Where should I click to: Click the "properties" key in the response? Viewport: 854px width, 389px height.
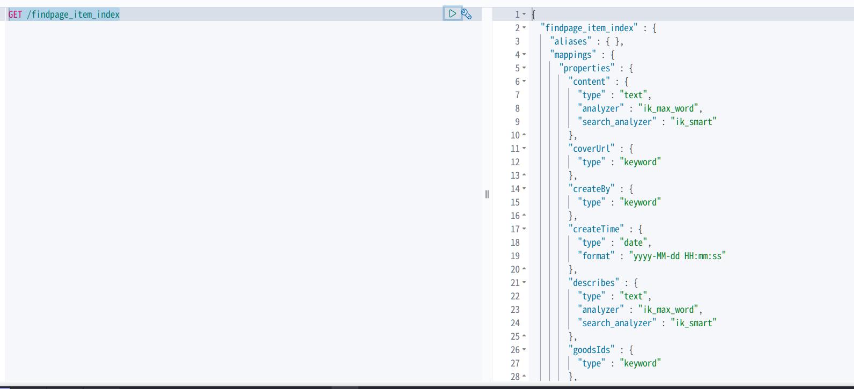587,68
